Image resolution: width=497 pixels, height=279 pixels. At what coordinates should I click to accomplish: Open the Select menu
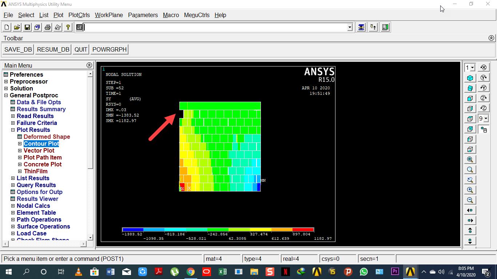pyautogui.click(x=26, y=15)
